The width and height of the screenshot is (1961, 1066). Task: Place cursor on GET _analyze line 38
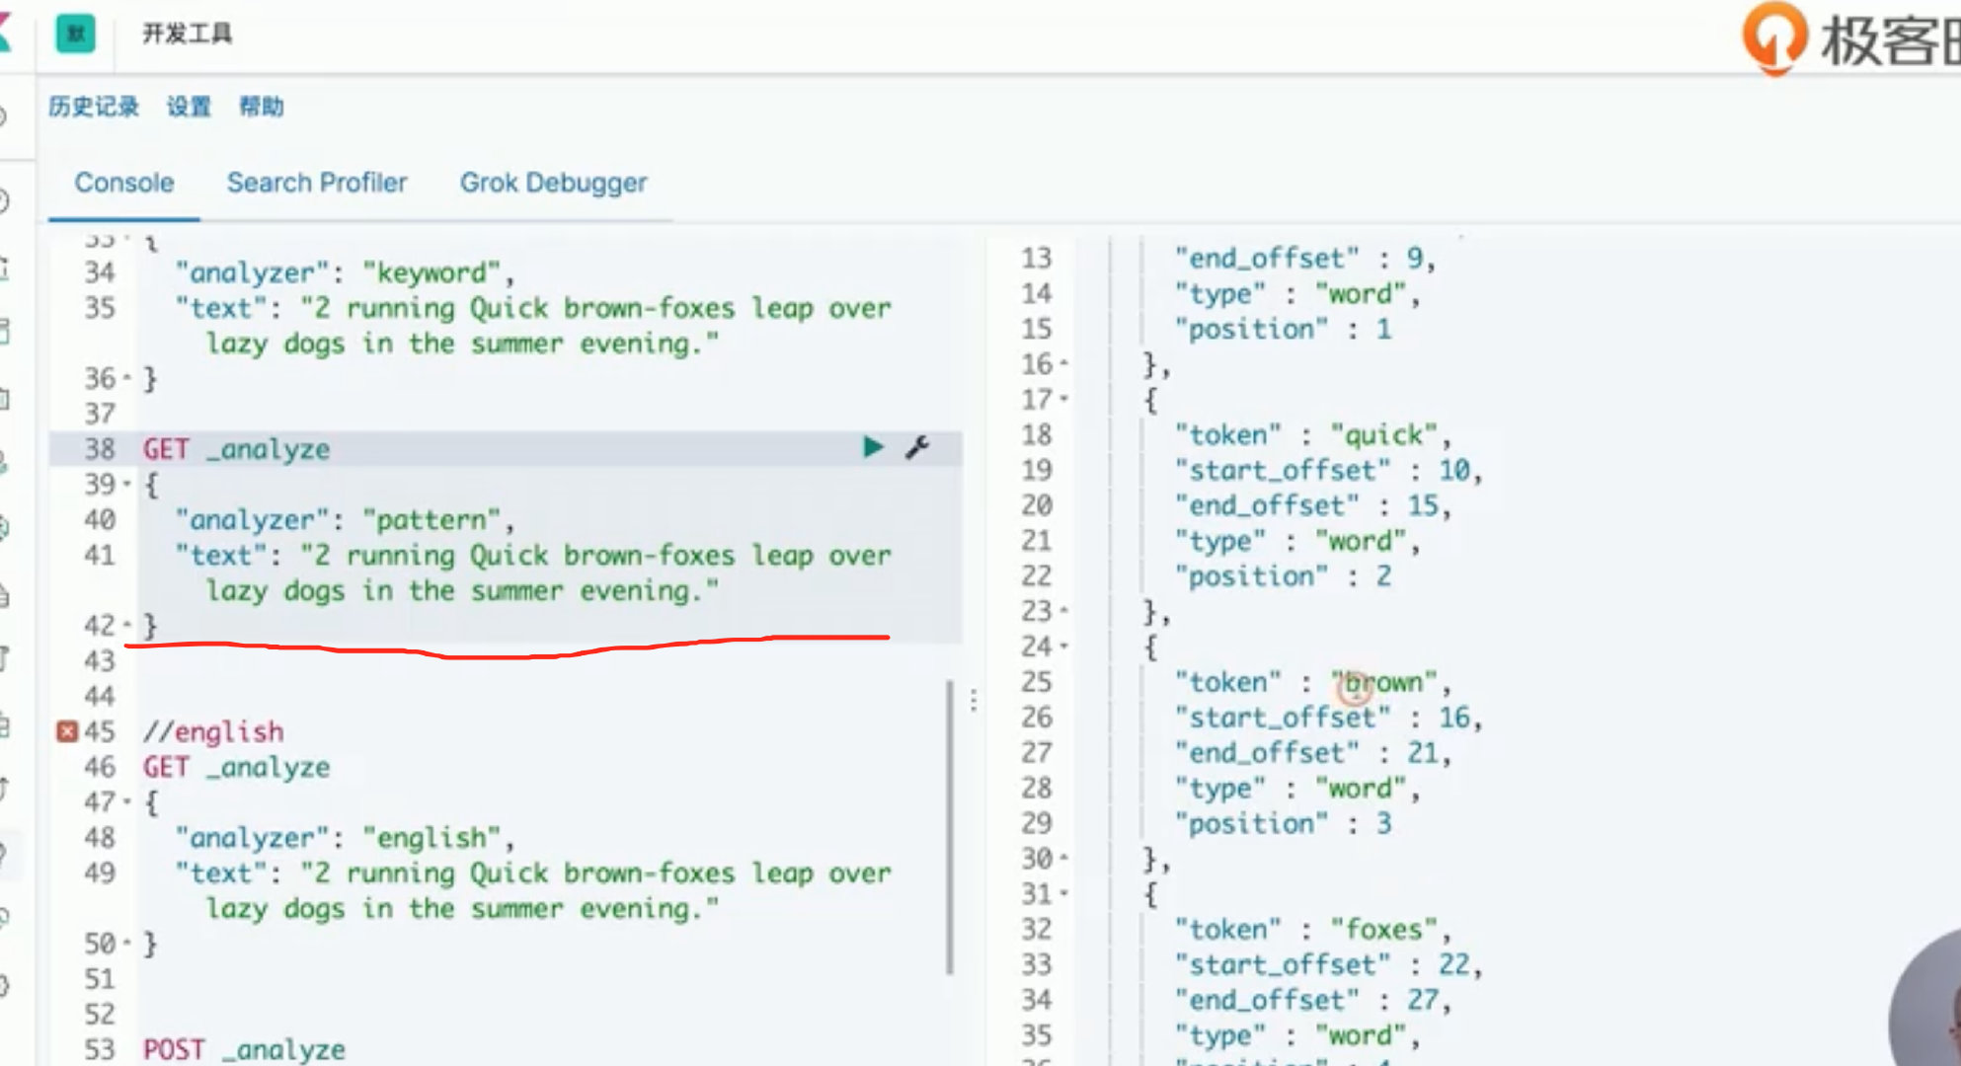coord(237,449)
